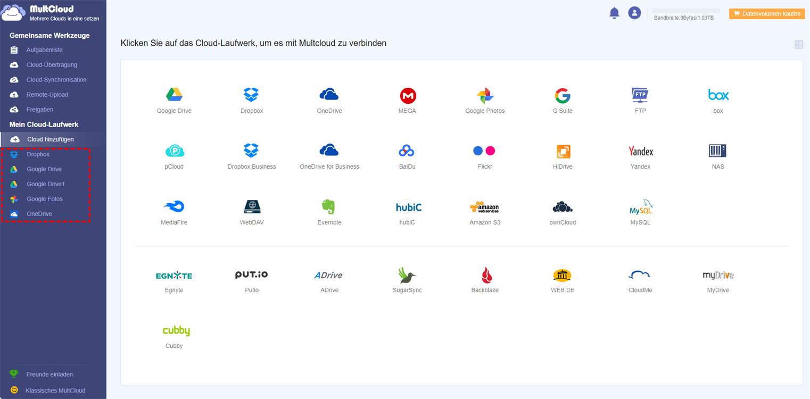The height and width of the screenshot is (399, 810).
Task: Choose the Amazon S3 icon
Action: point(484,207)
